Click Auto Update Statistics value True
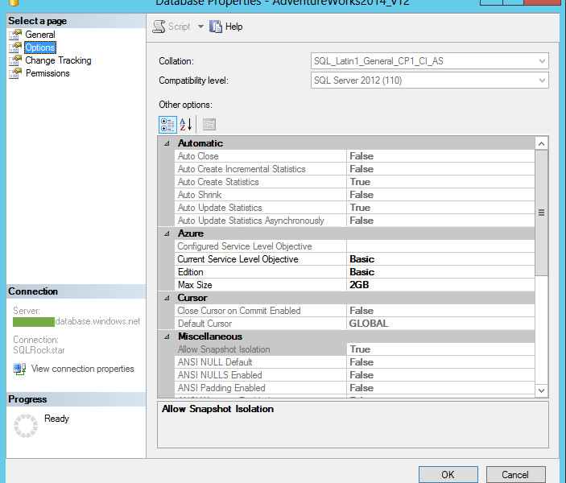Screen dimensions: 566x483 (x=360, y=208)
